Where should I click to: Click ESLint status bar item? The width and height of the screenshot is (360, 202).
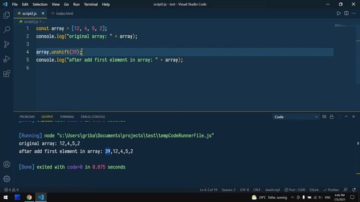314,190
